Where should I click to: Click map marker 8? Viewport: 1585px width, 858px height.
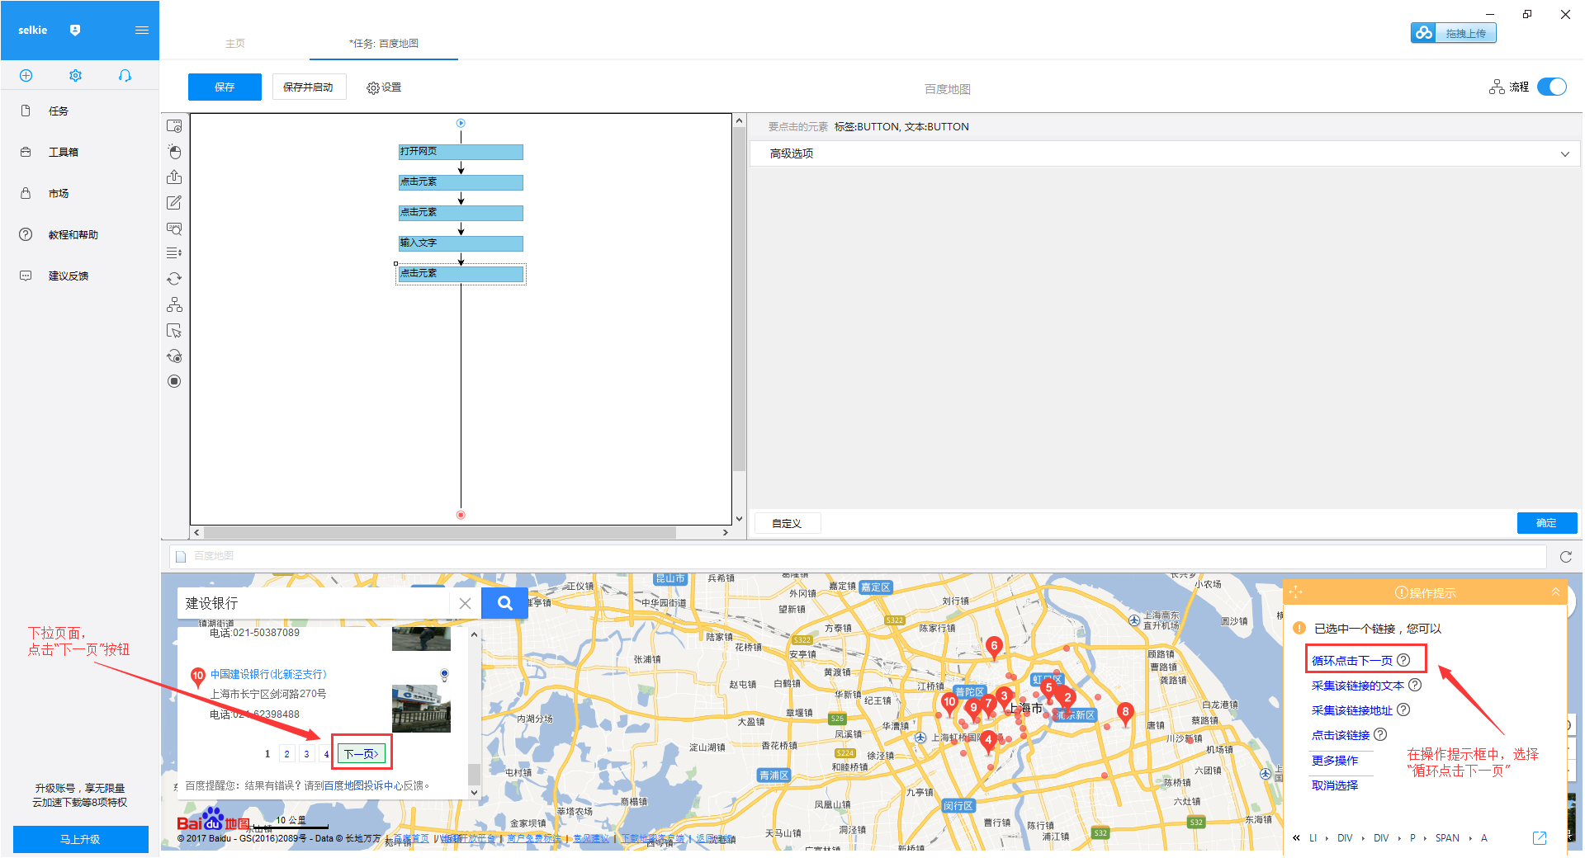click(1125, 713)
